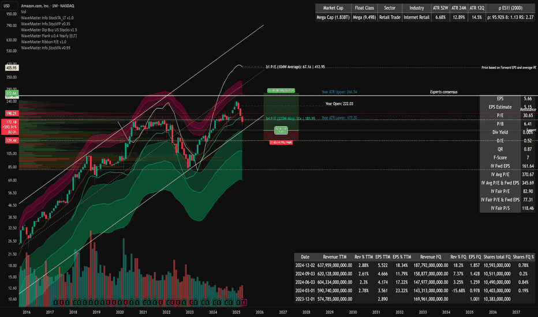Click the Shares total FQ column header
This screenshot has height=317, width=538.
click(x=497, y=256)
